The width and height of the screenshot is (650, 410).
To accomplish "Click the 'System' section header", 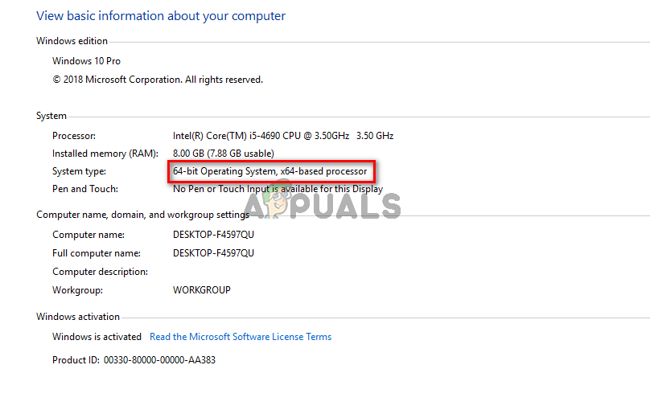I will [x=51, y=116].
